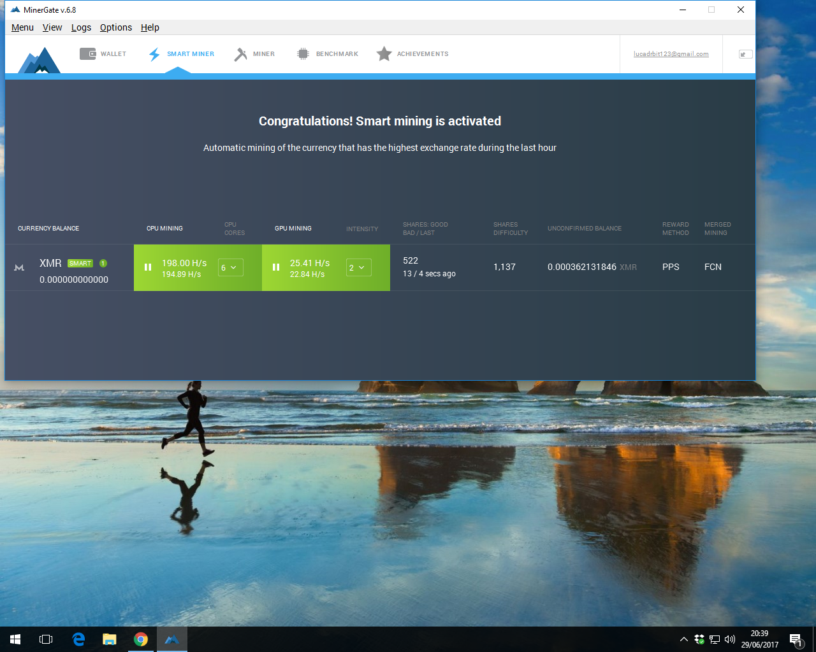Click the FCN merged mining value
Viewport: 816px width, 652px height.
pos(713,267)
